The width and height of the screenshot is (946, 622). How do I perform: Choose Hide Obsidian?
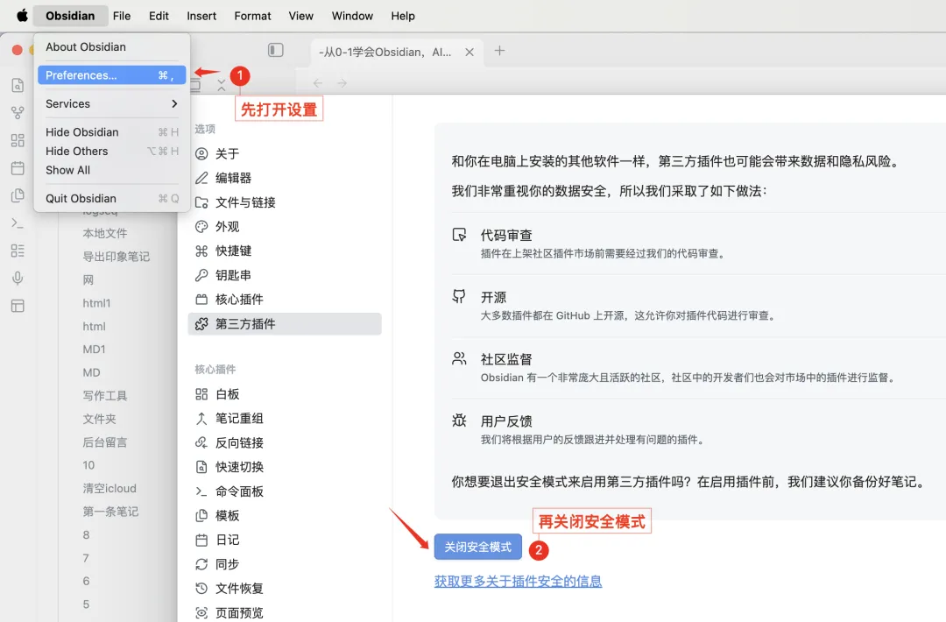coord(111,132)
